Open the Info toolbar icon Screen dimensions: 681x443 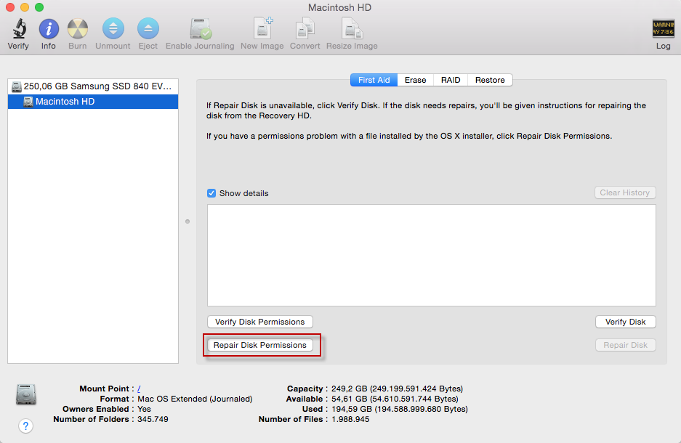pyautogui.click(x=49, y=28)
